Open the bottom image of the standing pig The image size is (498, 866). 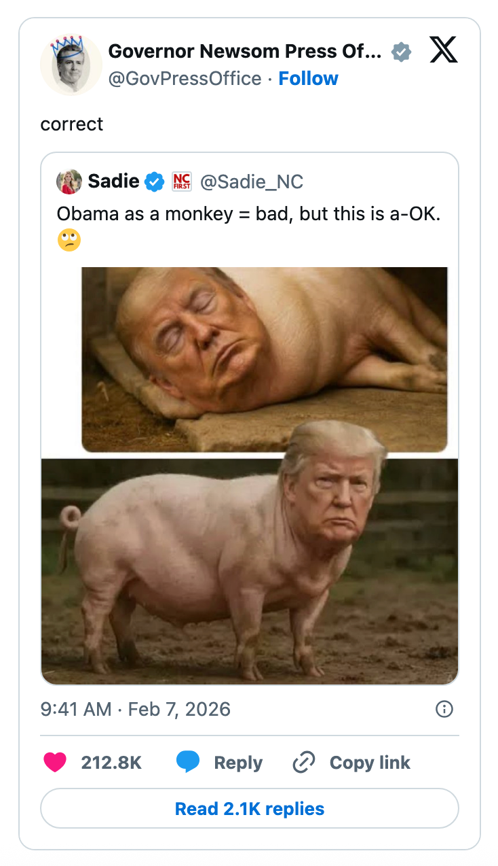(x=250, y=571)
